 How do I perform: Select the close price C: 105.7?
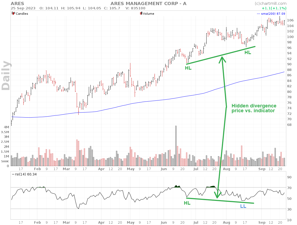(x=112, y=8)
